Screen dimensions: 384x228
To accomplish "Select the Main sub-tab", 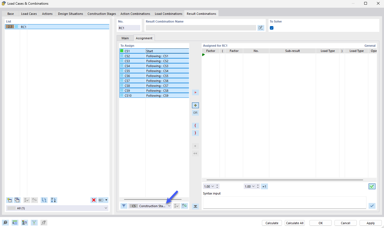I will (x=125, y=38).
